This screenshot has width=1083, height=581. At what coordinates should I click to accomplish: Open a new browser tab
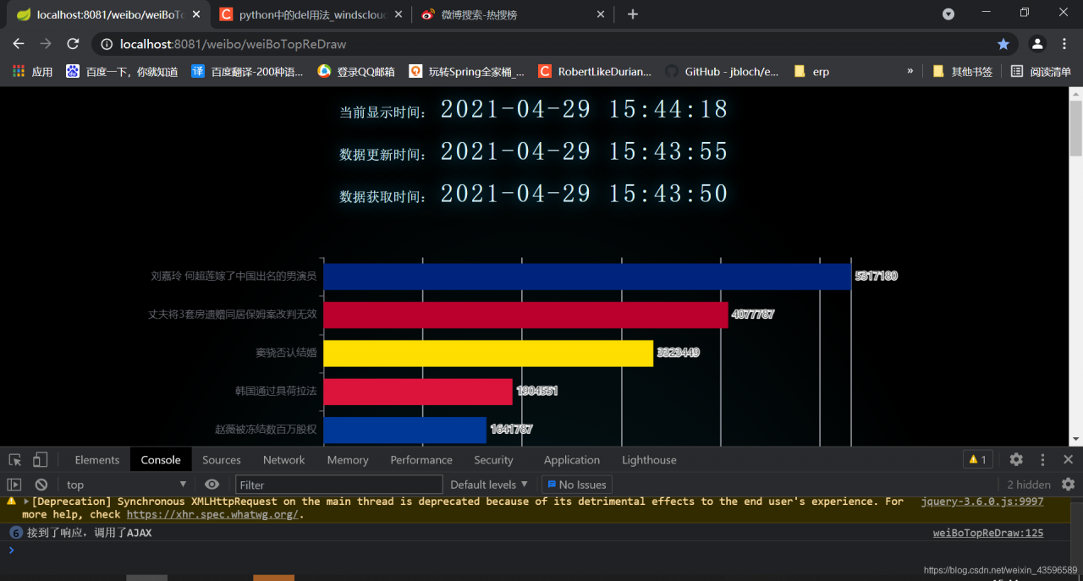[633, 14]
